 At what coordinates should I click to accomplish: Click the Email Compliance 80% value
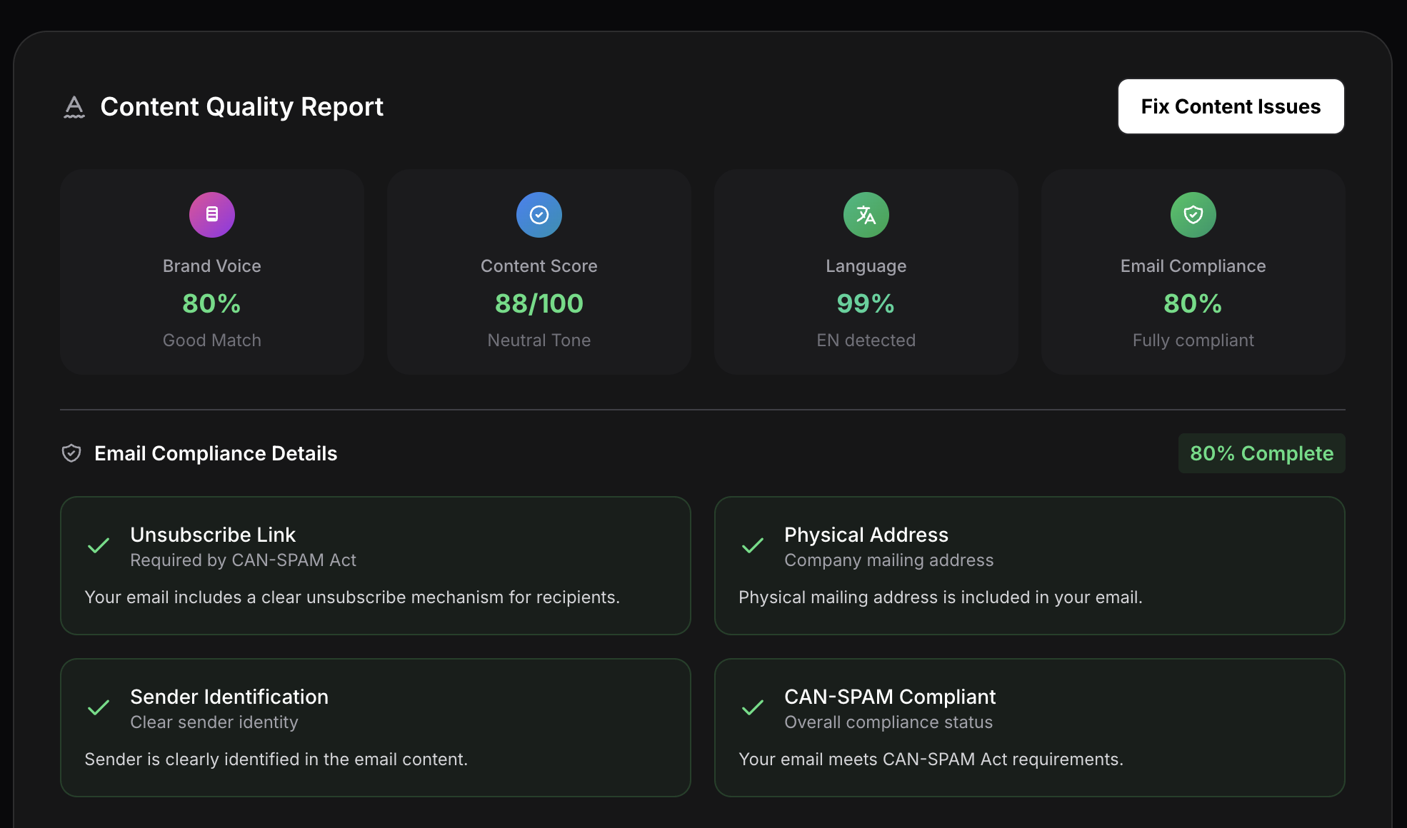coord(1193,303)
